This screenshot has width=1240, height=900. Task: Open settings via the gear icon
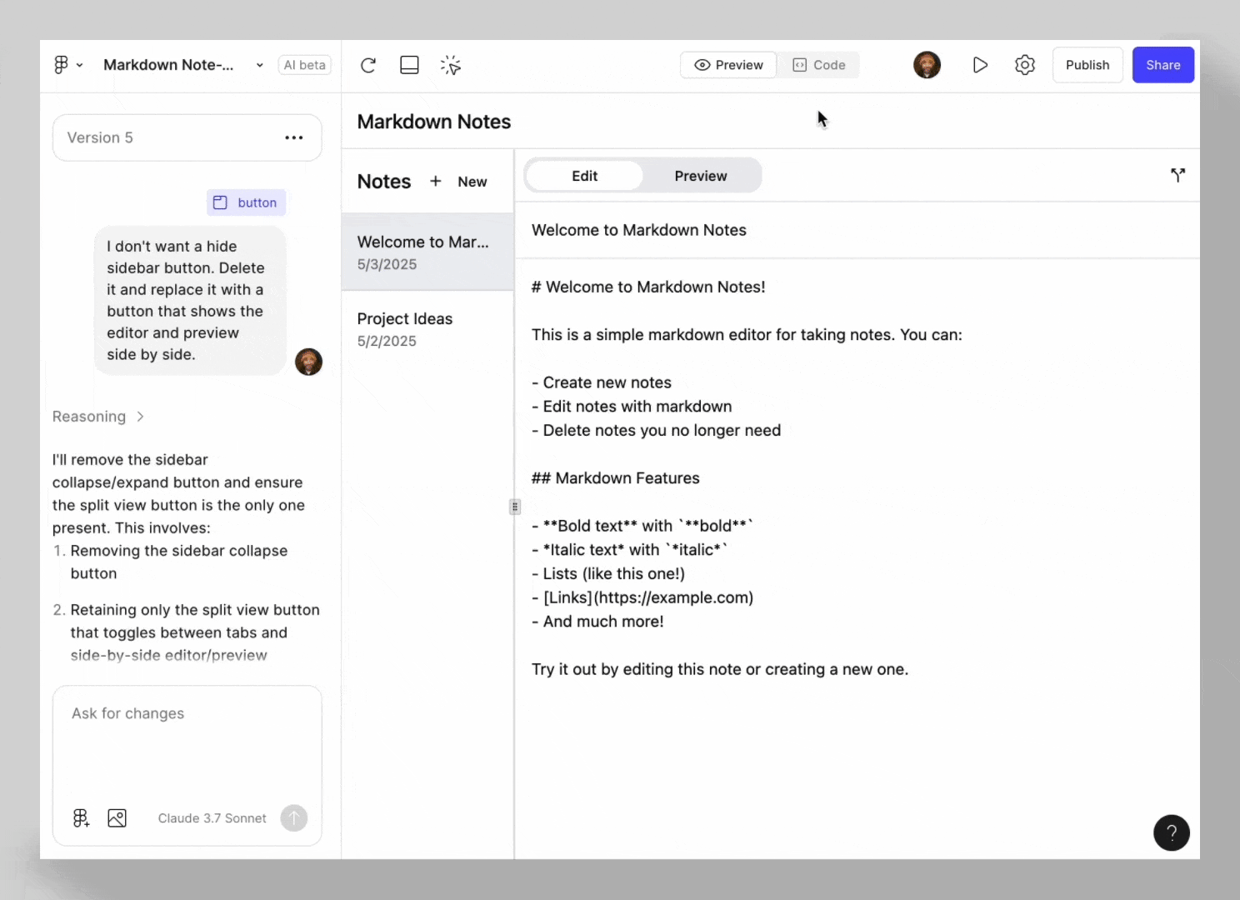[1025, 65]
